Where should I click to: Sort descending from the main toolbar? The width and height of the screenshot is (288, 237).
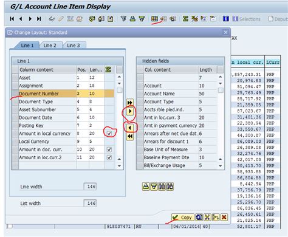click(x=142, y=19)
